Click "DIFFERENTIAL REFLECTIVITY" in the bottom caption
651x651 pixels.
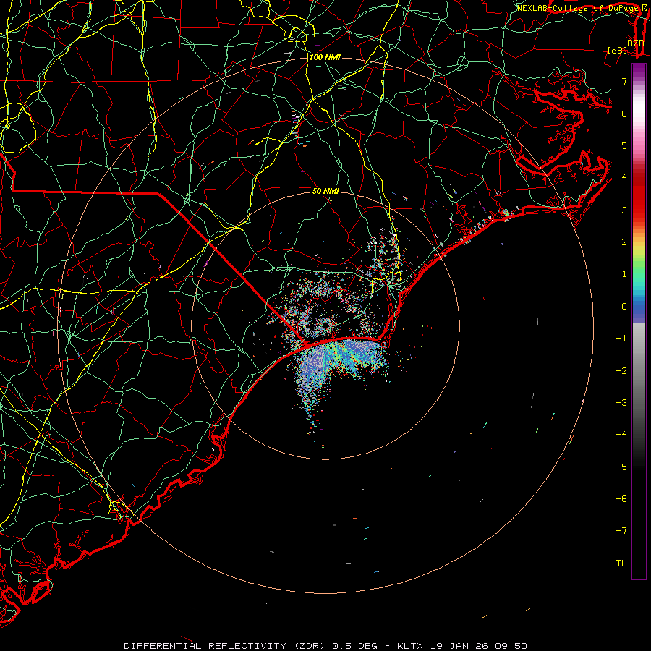point(205,646)
